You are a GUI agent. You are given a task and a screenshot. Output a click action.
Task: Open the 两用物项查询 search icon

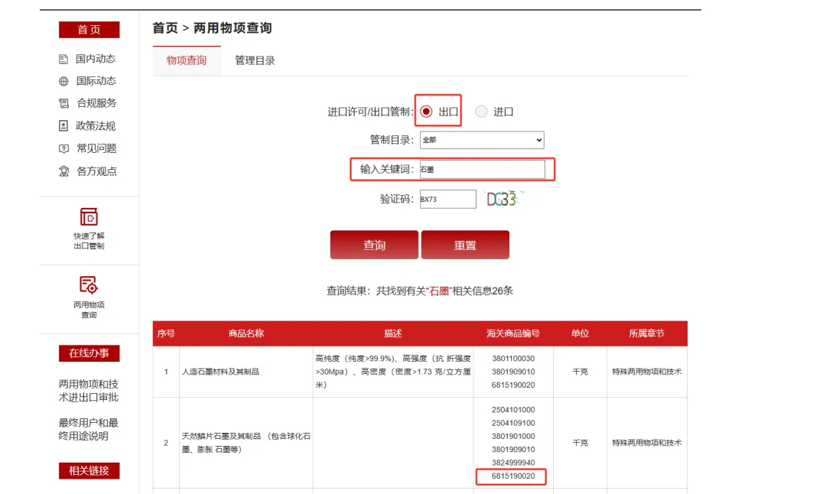click(89, 285)
